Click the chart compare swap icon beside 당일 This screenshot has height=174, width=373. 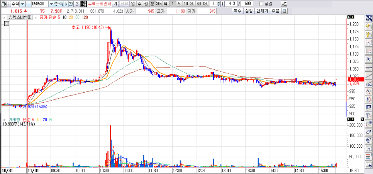click(284, 4)
